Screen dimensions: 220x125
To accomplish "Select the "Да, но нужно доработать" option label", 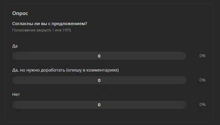I will click(65, 70).
